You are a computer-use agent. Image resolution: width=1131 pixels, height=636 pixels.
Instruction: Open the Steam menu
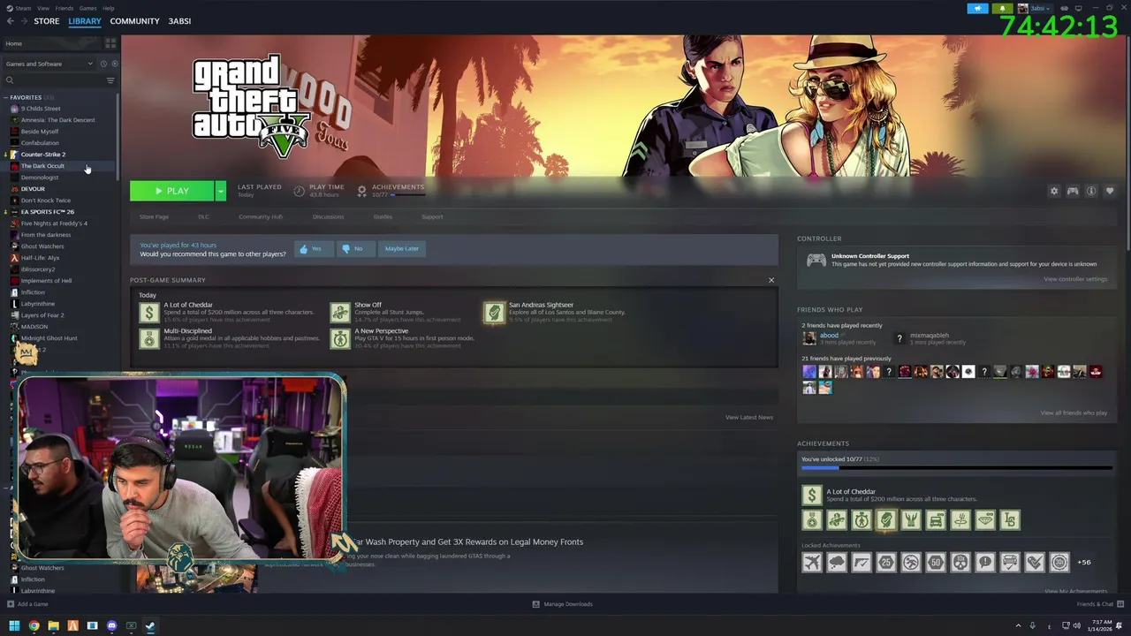[x=21, y=8]
